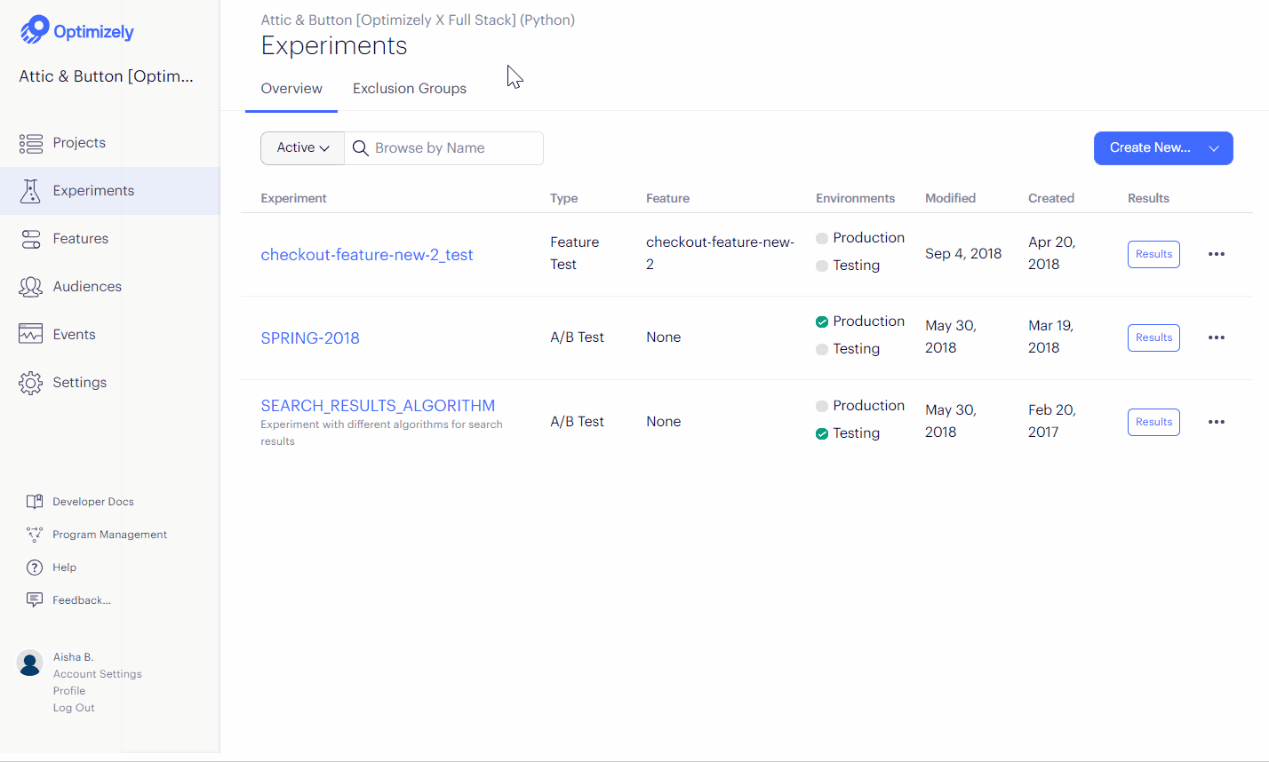Viewport: 1269px width, 762px height.
Task: Click the Developer Docs book icon
Action: (35, 502)
